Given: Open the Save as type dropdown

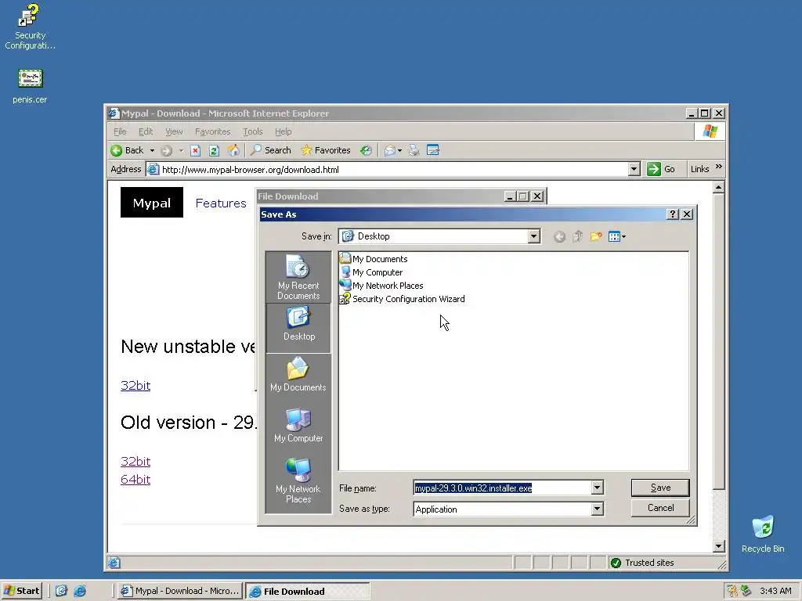Looking at the screenshot, I should [597, 509].
